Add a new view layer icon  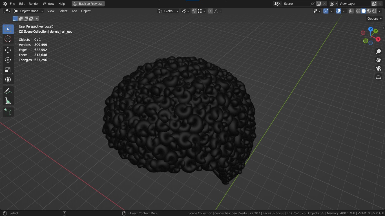pyautogui.click(x=374, y=4)
